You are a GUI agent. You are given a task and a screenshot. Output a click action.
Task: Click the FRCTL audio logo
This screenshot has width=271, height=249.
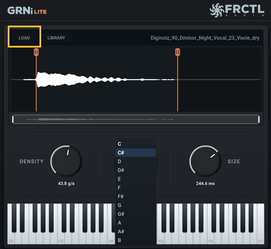click(x=237, y=10)
